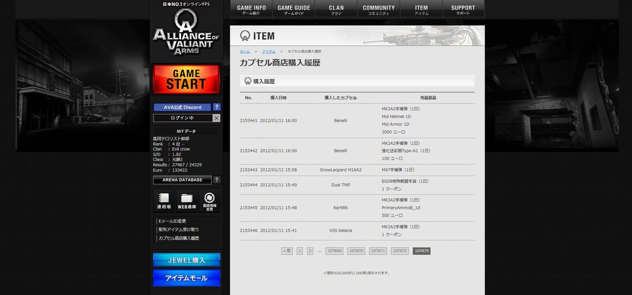Open the CLAN menu
The image size is (632, 295).
click(x=336, y=9)
